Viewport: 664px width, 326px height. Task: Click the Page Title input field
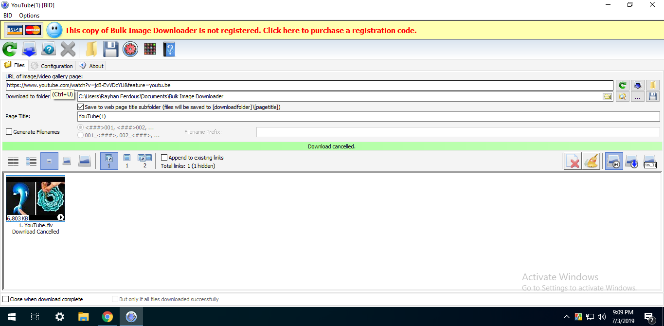click(x=368, y=116)
